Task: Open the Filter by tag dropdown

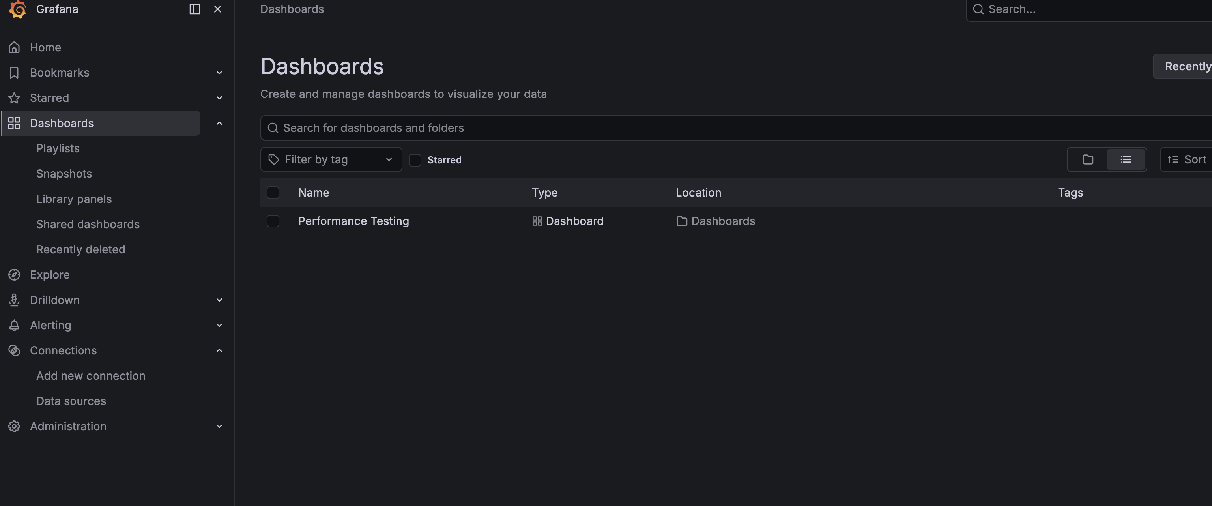Action: [331, 159]
